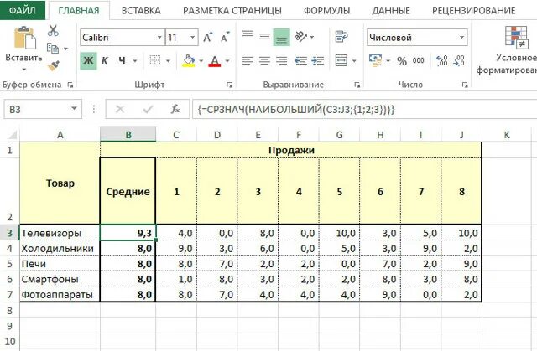Viewport: 537px width, 351px height.
Task: Switch to ФОРМУЛЫ tab
Action: [327, 10]
